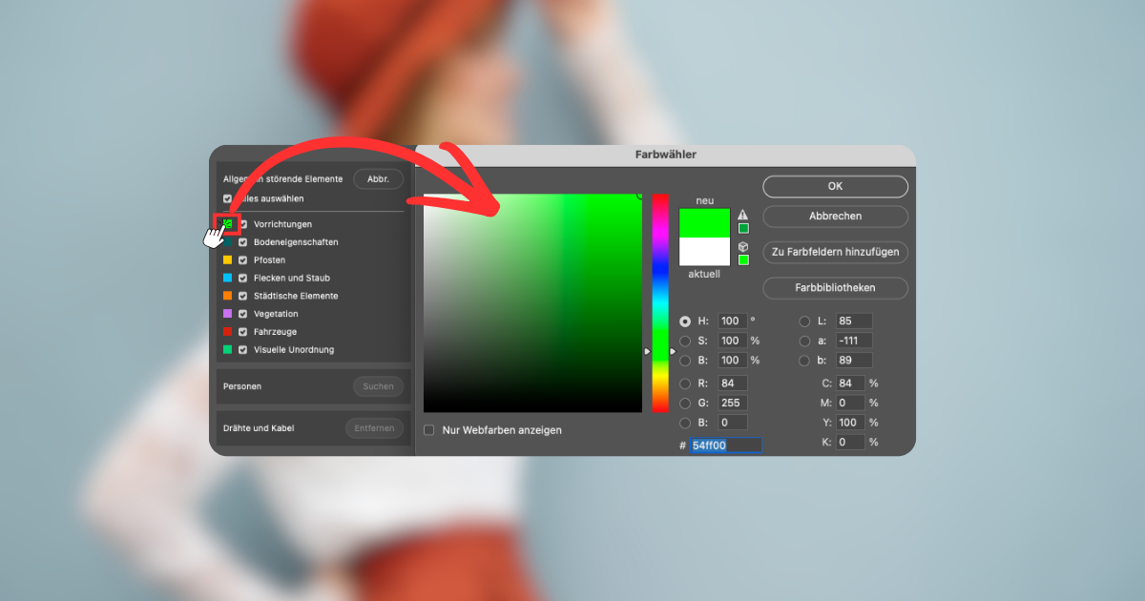The image size is (1145, 601).
Task: Select the Lab a radio button
Action: point(804,341)
